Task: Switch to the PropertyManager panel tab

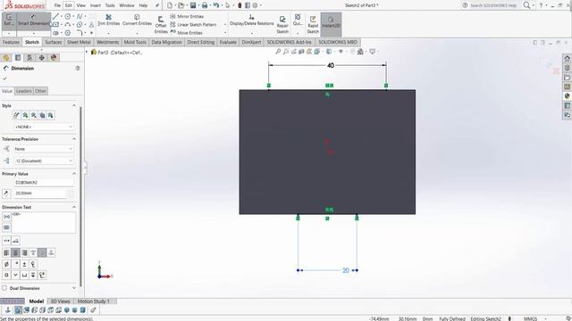Action: [18, 57]
